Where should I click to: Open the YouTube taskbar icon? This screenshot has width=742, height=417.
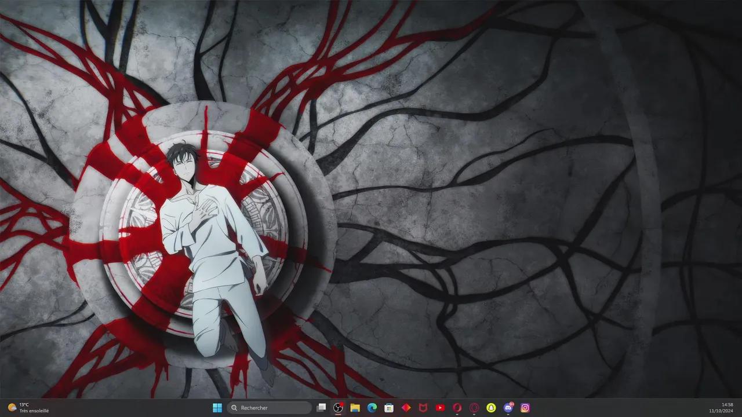coord(440,408)
